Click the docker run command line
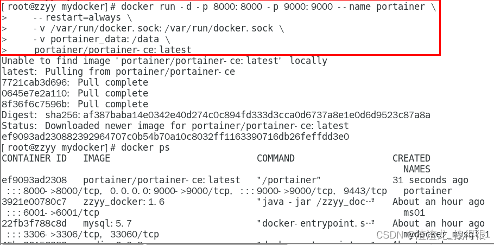This screenshot has height=245, width=494. pos(219,7)
